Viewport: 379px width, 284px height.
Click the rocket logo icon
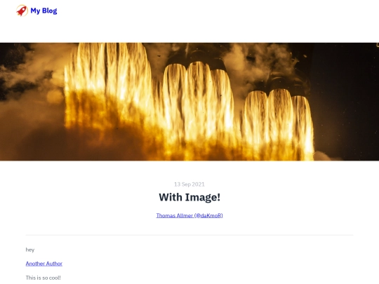click(22, 11)
